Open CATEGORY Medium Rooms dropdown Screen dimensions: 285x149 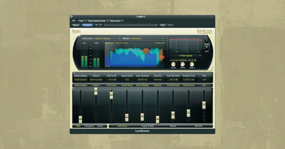point(107,39)
